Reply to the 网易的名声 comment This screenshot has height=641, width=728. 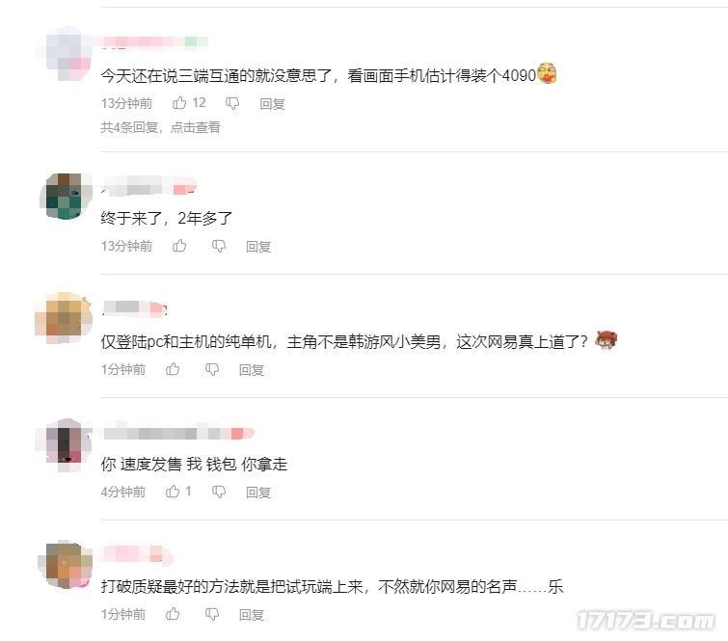point(251,615)
